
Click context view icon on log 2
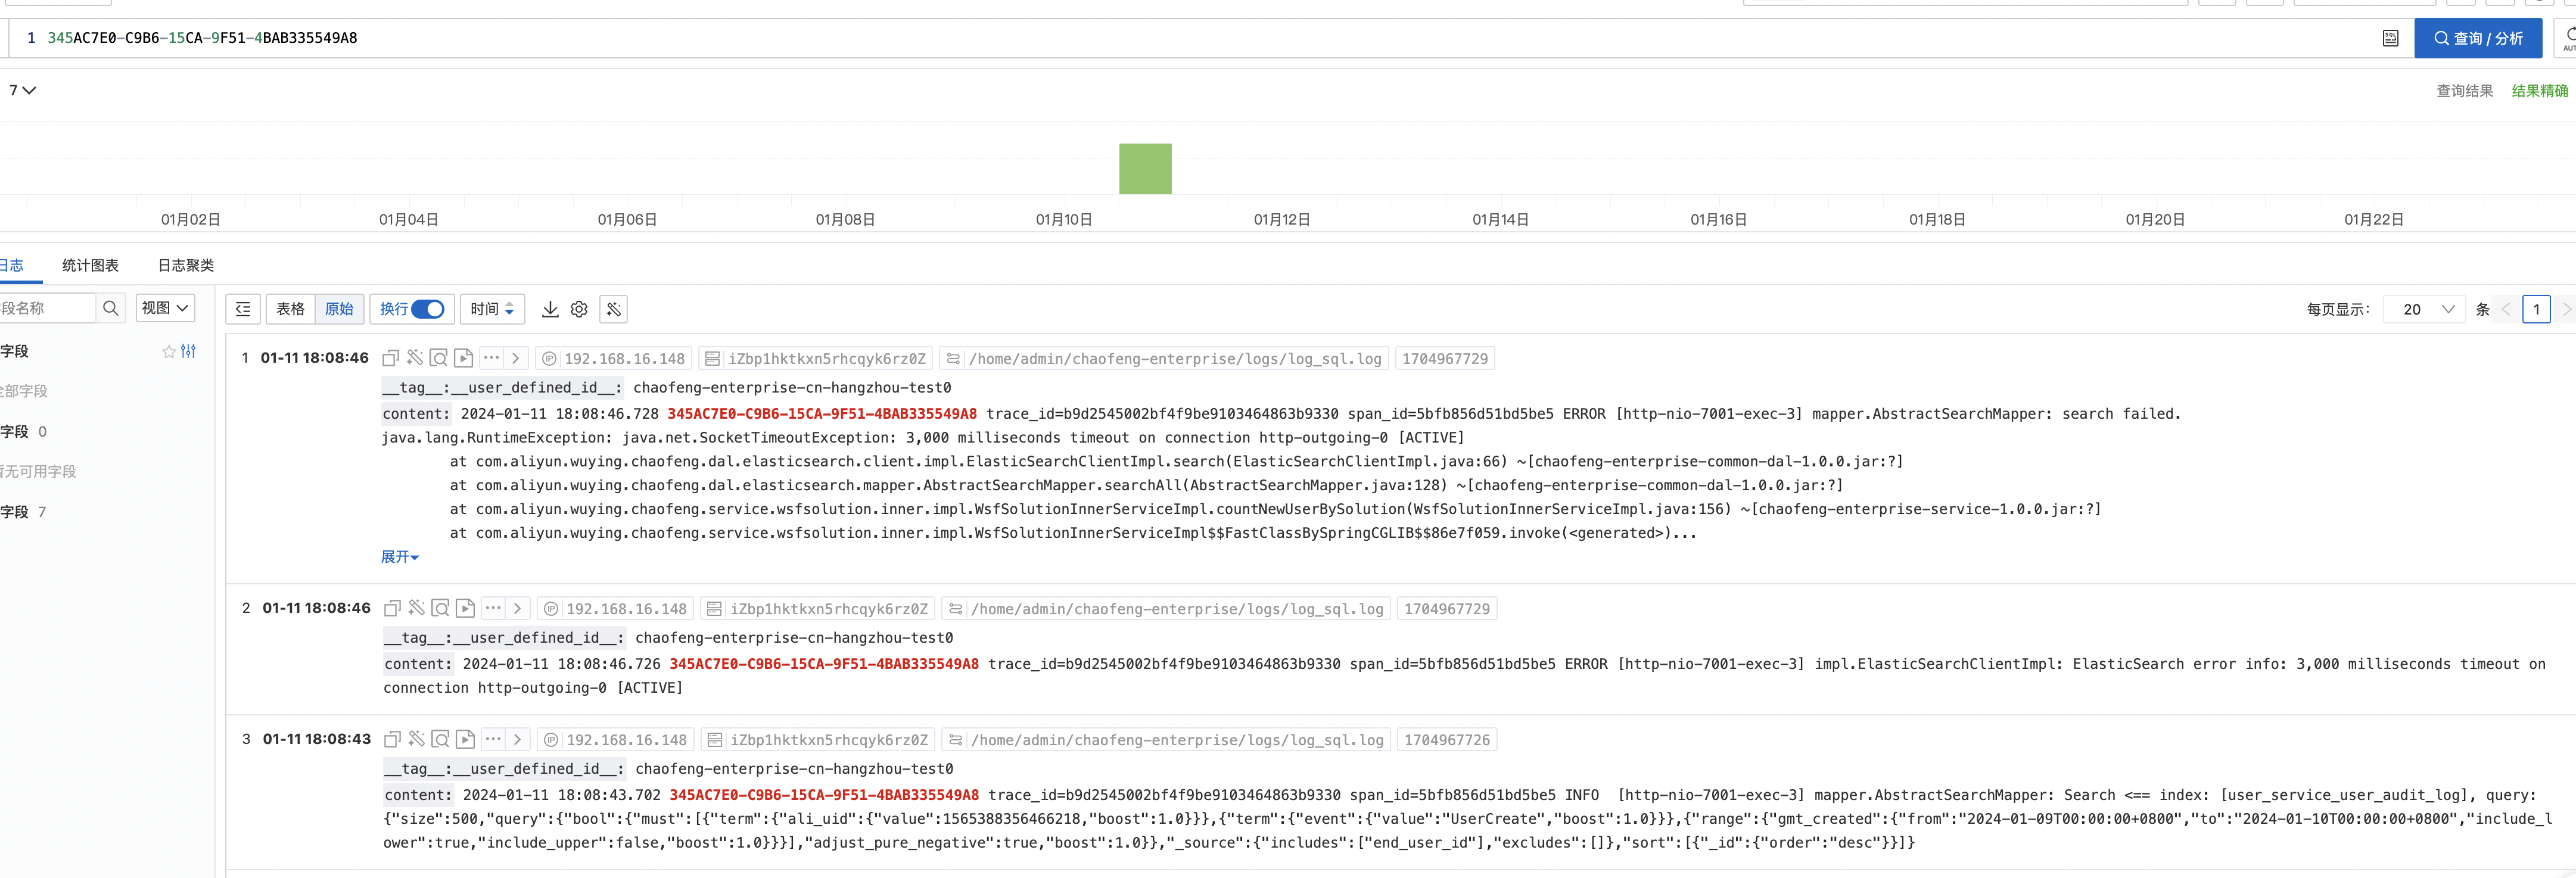pos(440,608)
